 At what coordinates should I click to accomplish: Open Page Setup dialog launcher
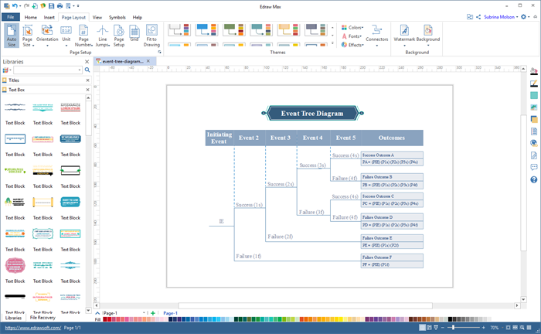[159, 52]
